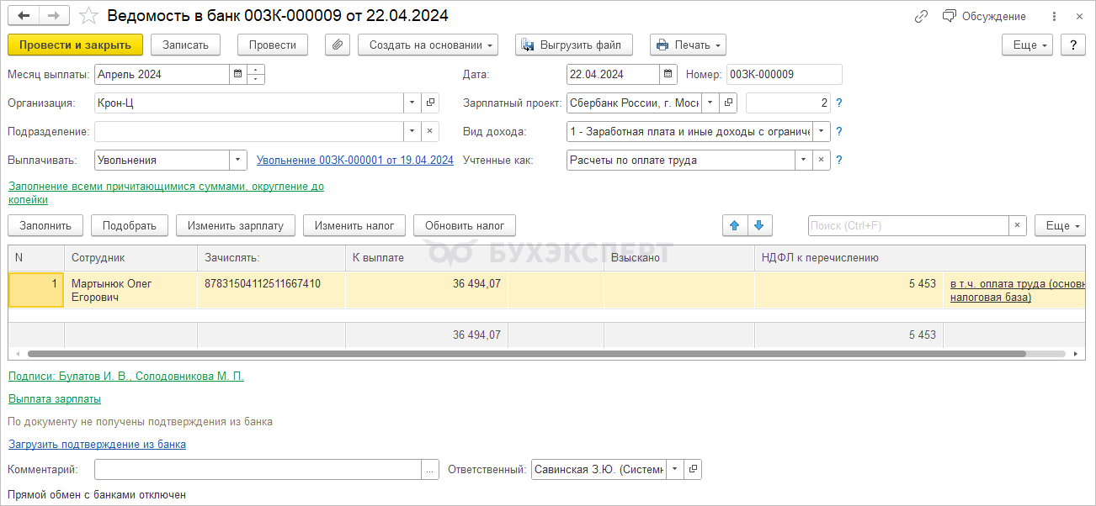Close the document window
Screen dimensions: 1096x506
(x=1080, y=16)
